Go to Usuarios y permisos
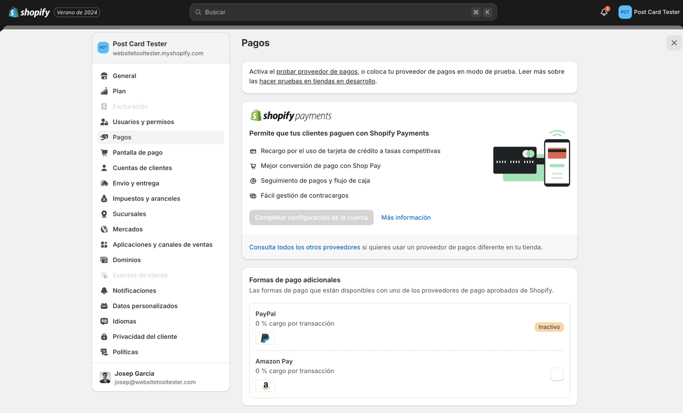This screenshot has height=413, width=683. [161, 122]
